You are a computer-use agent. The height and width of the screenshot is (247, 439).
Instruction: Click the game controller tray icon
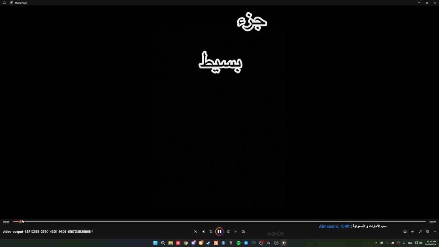pyautogui.click(x=393, y=243)
